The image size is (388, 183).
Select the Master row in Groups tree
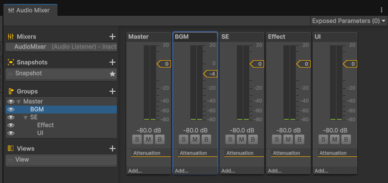pos(61,102)
